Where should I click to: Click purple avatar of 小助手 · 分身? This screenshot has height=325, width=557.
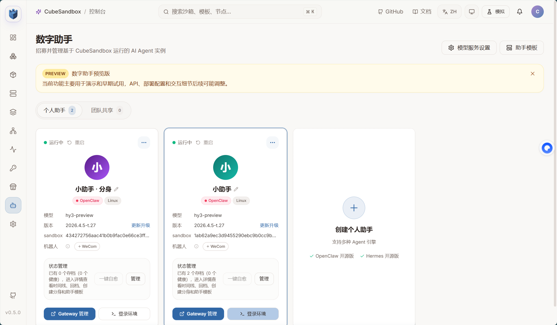(x=97, y=167)
